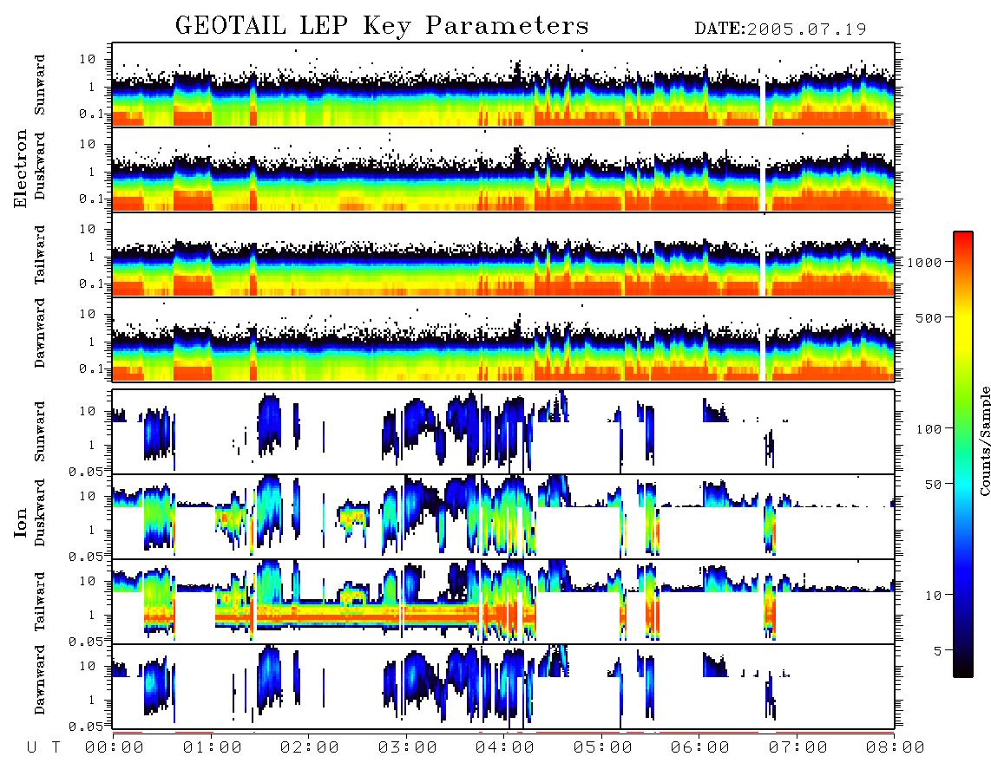Select the "02:00" time axis label

[310, 748]
